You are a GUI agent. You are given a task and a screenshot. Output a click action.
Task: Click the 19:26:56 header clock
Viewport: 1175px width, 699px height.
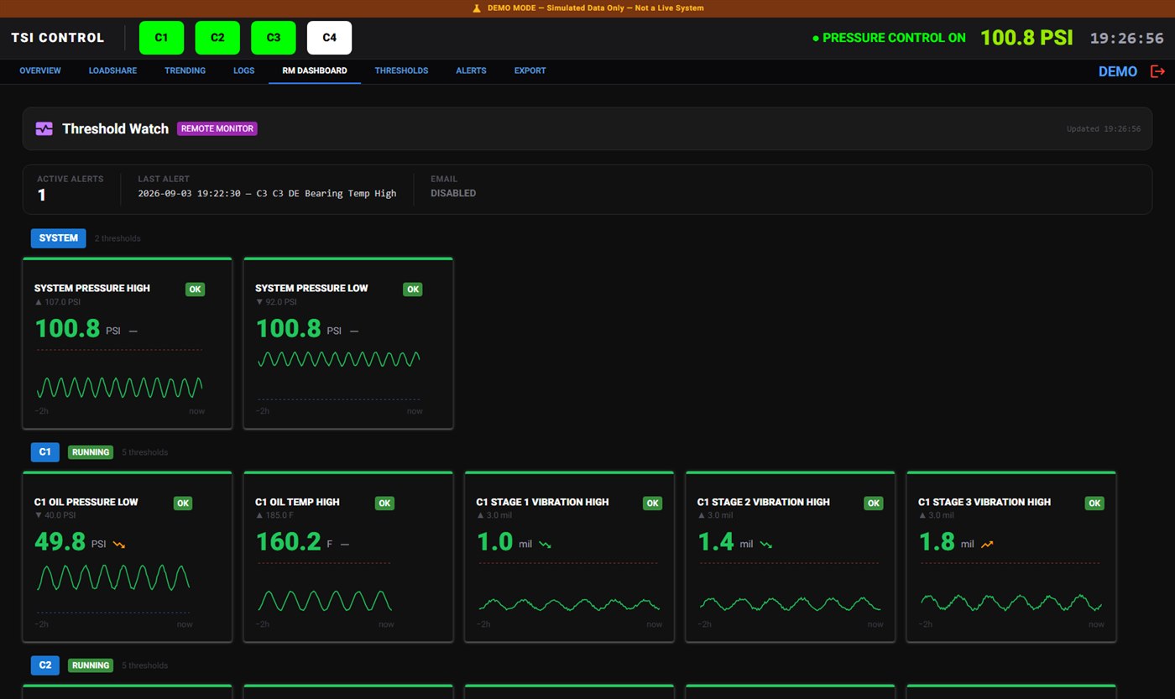click(x=1126, y=38)
